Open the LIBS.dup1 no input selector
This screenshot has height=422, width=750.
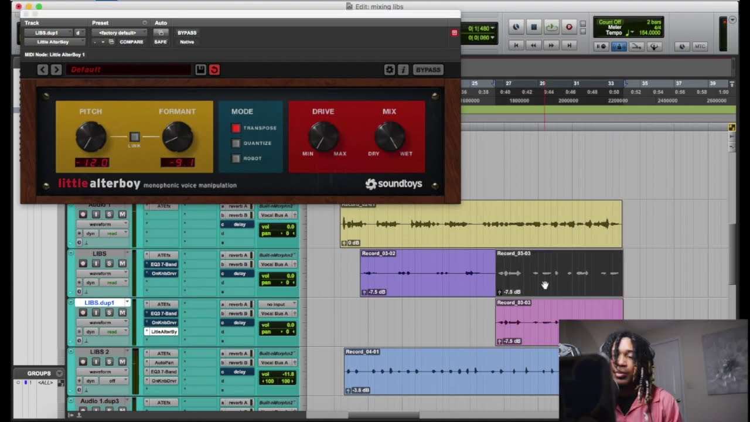point(278,304)
